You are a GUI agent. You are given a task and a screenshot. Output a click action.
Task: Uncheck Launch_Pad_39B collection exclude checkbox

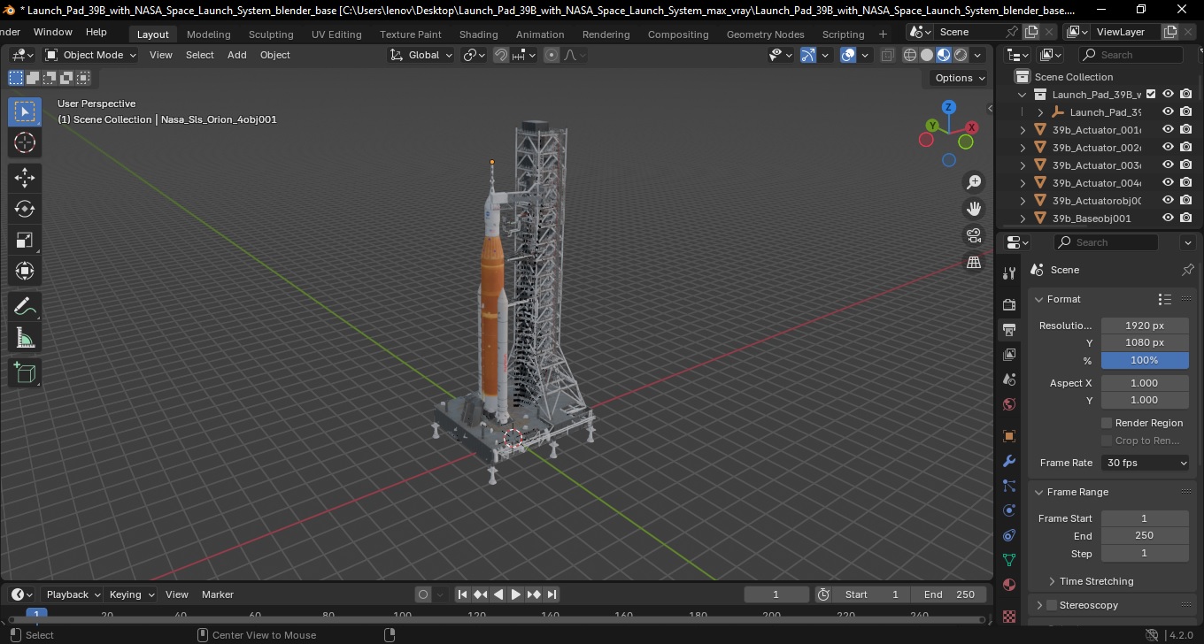click(x=1151, y=94)
